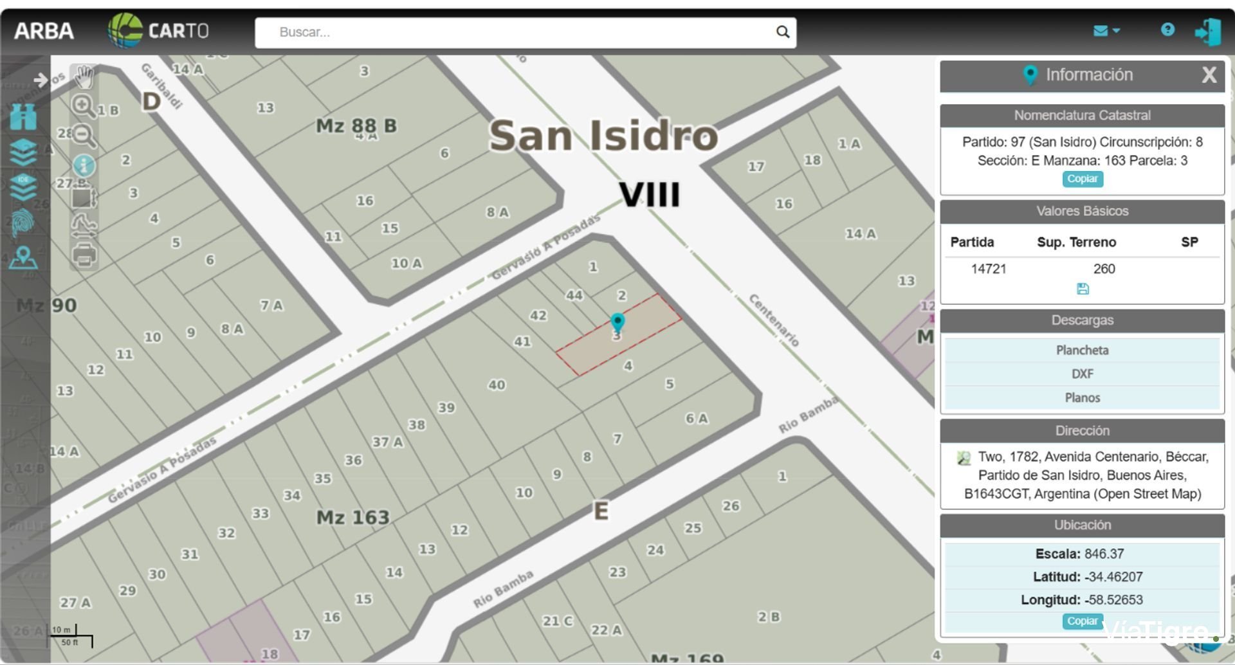The height and width of the screenshot is (665, 1235).
Task: Click the Mz 163 block label
Action: (x=353, y=517)
